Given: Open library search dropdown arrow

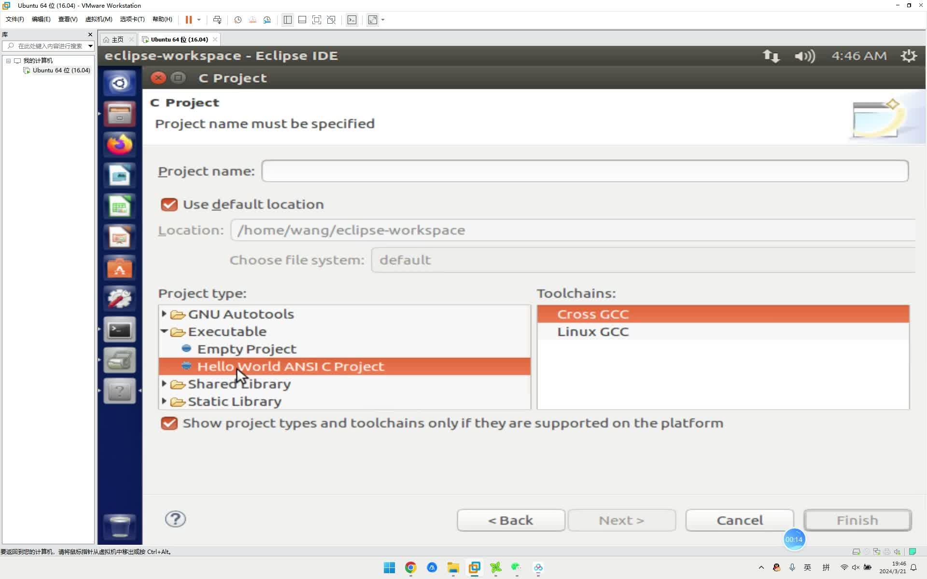Looking at the screenshot, I should (90, 46).
